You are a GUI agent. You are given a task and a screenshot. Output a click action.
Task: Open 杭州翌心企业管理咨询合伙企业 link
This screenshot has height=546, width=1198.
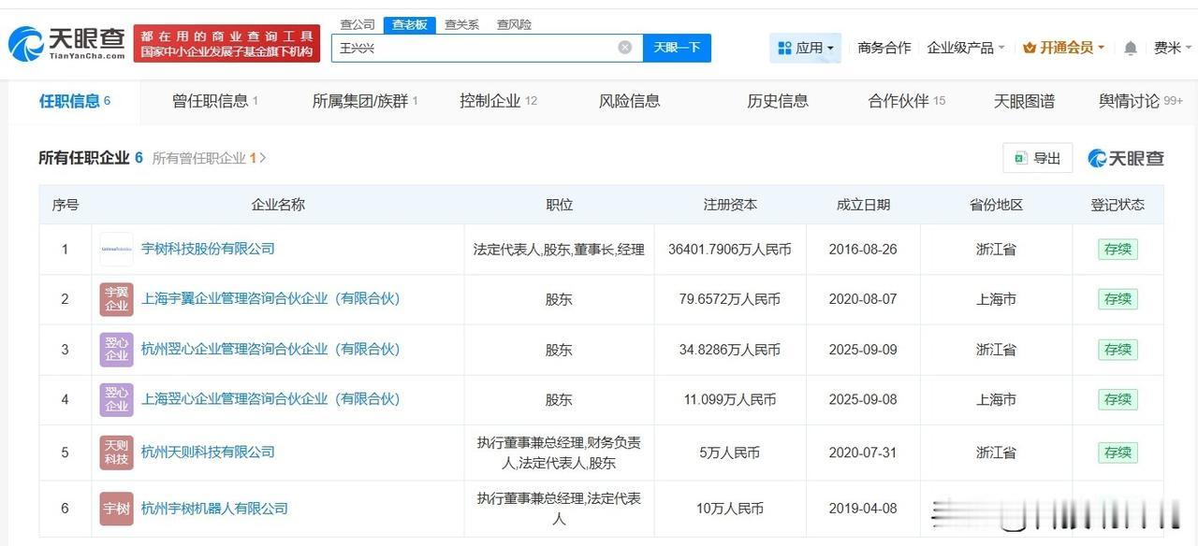click(270, 349)
